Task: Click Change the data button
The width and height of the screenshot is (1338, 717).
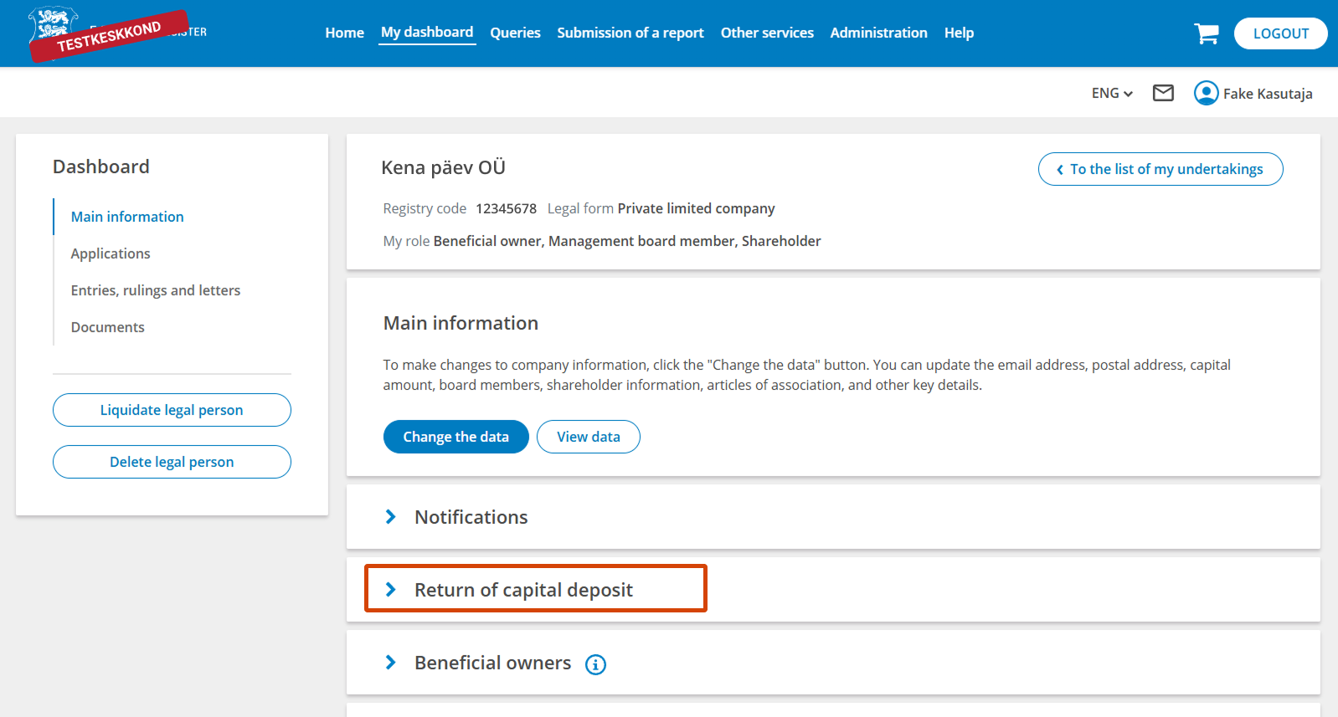Action: tap(455, 437)
